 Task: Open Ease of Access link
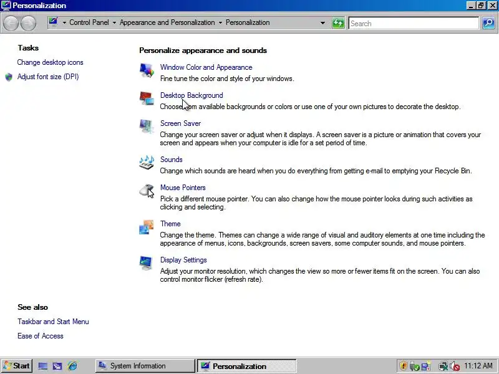[x=41, y=336]
